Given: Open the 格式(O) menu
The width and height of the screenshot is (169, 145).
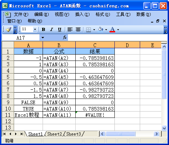Looking at the screenshot, I should tap(103, 14).
